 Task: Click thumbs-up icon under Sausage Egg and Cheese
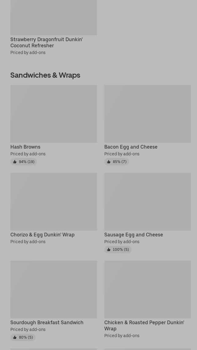click(x=109, y=250)
